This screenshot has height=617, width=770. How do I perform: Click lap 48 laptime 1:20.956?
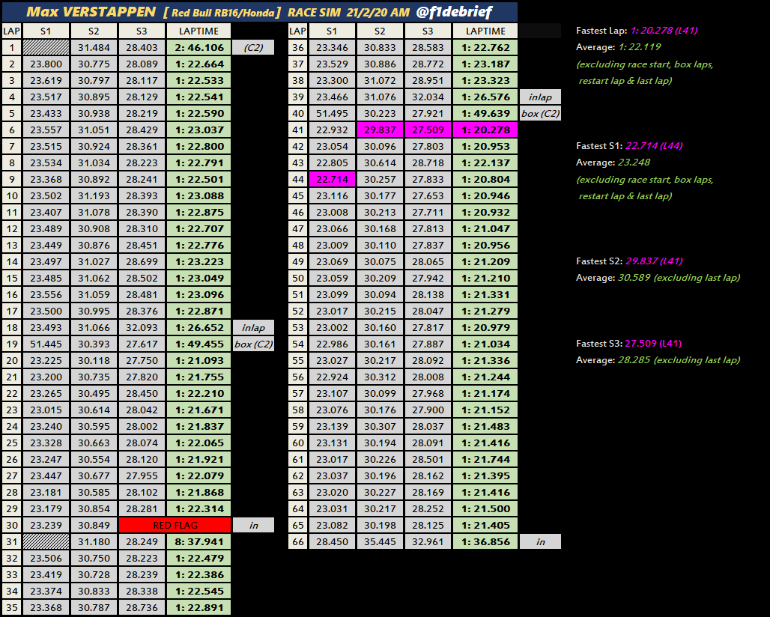(x=485, y=245)
